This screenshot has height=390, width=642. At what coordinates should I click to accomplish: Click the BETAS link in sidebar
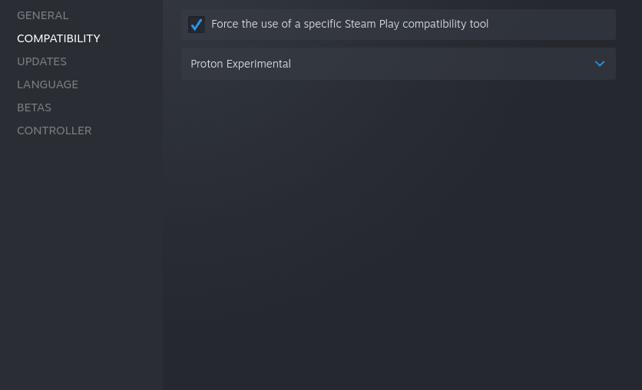[x=34, y=107]
